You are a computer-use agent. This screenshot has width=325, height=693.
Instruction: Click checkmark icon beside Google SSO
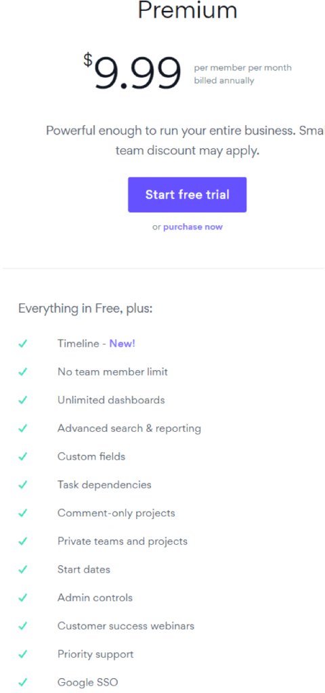pos(23,683)
